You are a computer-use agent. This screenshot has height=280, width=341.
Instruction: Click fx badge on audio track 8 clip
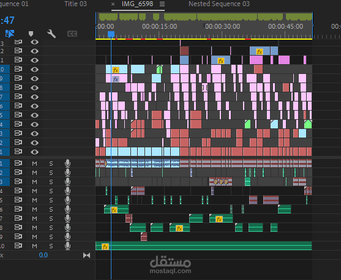tap(179, 228)
